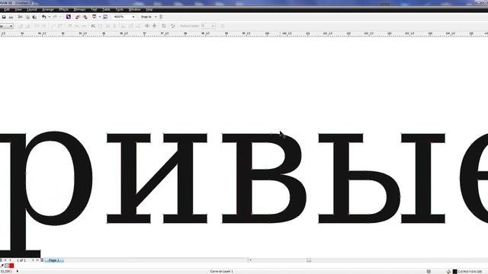The height and width of the screenshot is (274, 488).
Task: Click the Cut scissors icon
Action: (21, 17)
